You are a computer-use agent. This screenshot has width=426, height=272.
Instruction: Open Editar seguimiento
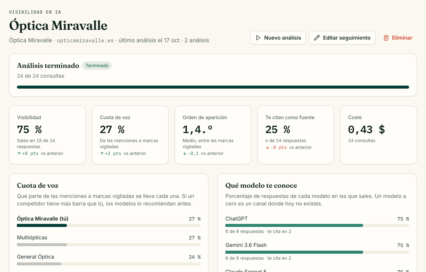(342, 38)
